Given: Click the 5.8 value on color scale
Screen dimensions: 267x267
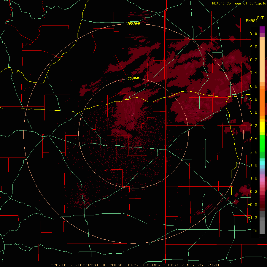Looking at the screenshot, I should click(x=254, y=99).
